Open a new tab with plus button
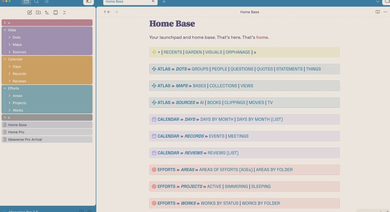This screenshot has height=212, width=390. pos(164,2)
